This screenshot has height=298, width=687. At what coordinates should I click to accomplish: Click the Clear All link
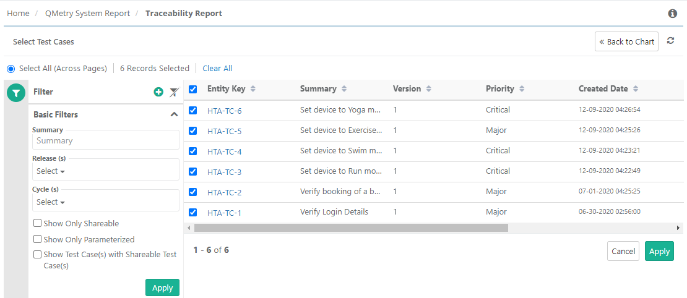(x=217, y=69)
